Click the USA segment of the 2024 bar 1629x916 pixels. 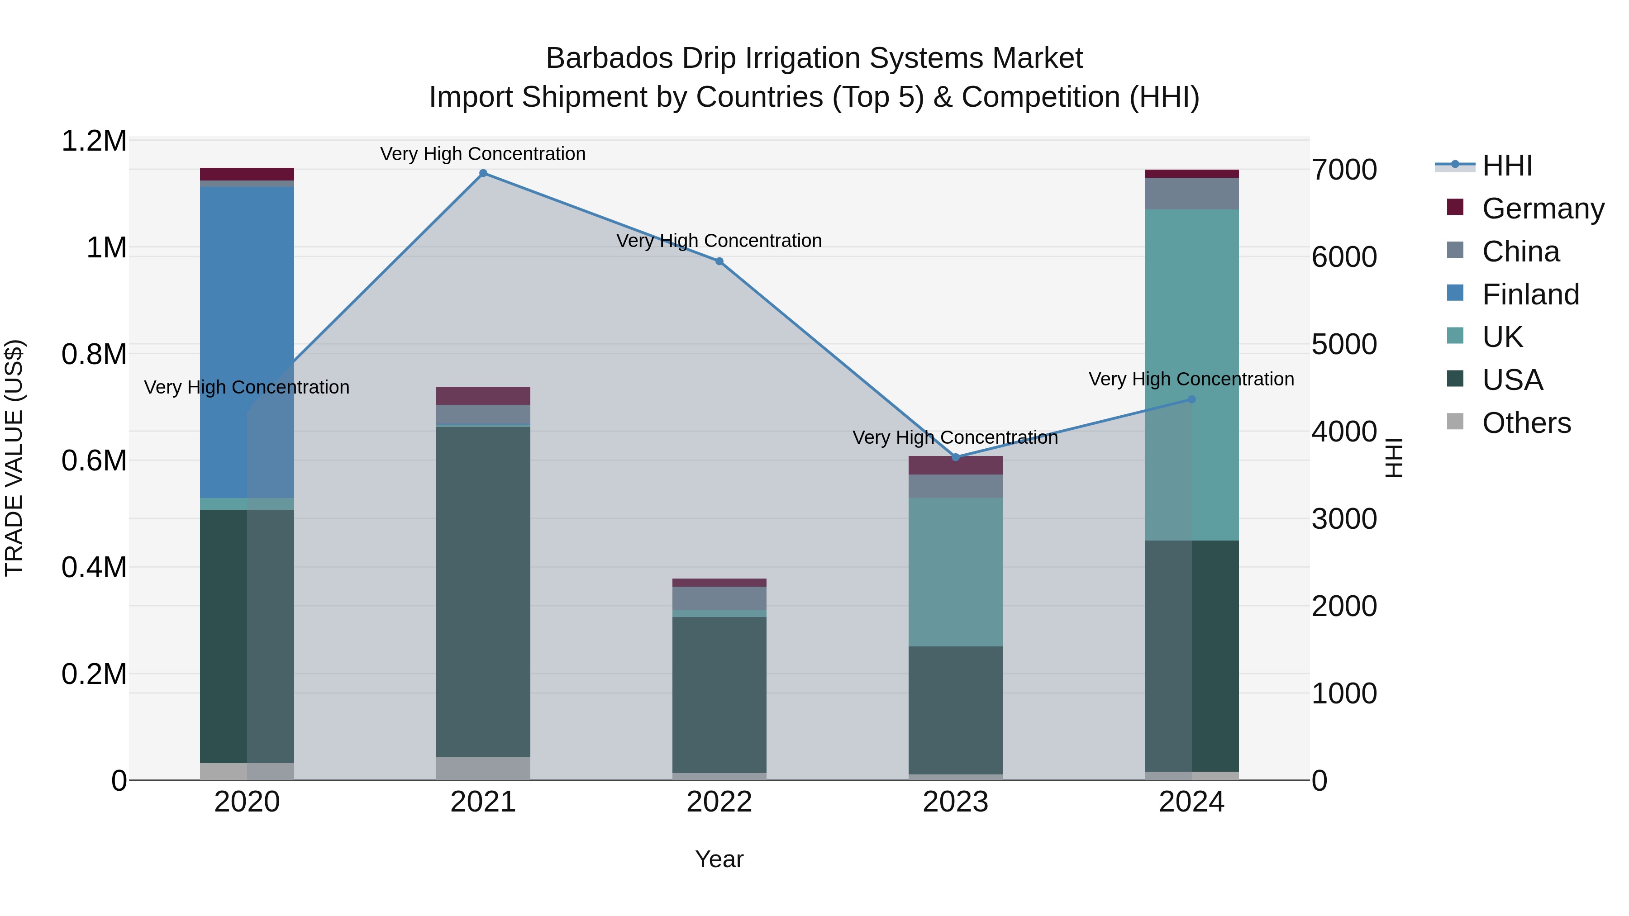click(x=1191, y=656)
